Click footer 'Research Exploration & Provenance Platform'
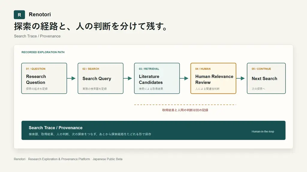The image size is (307, 172). [x=59, y=159]
